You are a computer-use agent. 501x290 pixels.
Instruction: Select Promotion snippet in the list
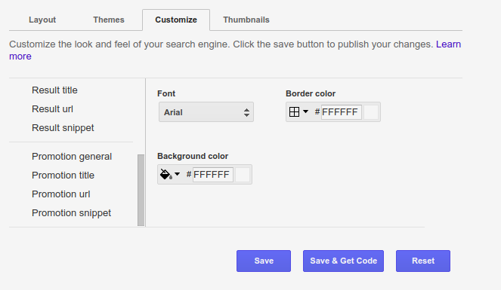pos(72,212)
